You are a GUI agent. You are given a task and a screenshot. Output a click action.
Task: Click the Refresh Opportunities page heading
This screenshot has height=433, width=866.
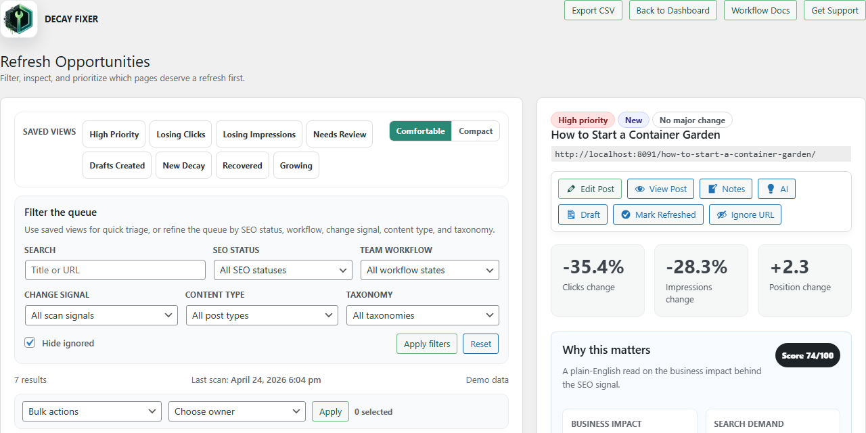click(x=75, y=62)
